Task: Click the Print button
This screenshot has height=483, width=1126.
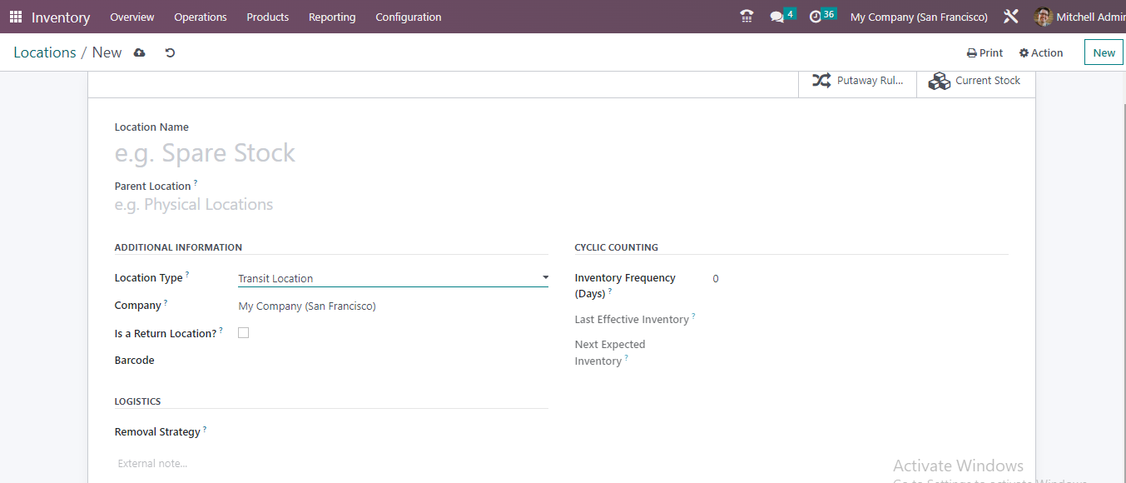Action: tap(985, 52)
